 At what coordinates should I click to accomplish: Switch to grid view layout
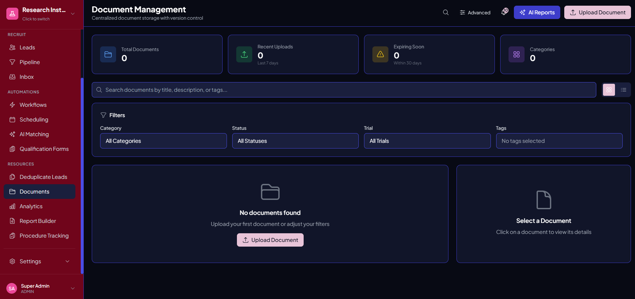(x=609, y=90)
